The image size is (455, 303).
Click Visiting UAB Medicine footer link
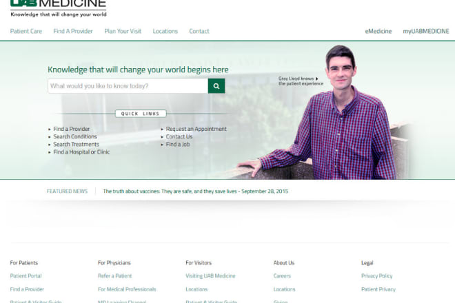[210, 275]
